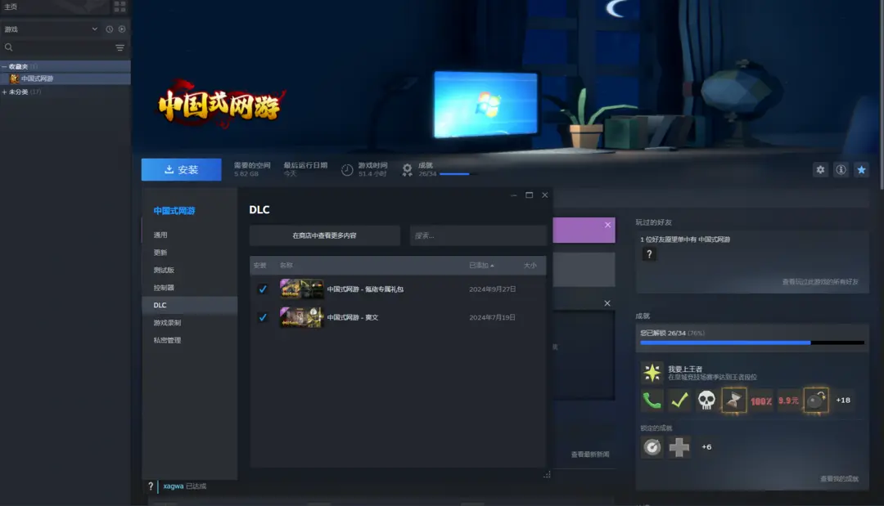Click the 26/34 unlocked achievements progress bar
The width and height of the screenshot is (884, 506).
tap(752, 343)
